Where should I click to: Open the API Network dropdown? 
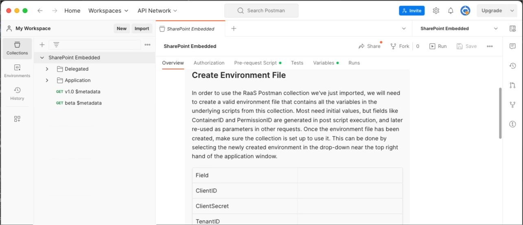(157, 11)
